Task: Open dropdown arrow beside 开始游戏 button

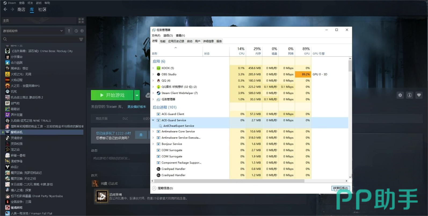Action: pyautogui.click(x=137, y=95)
